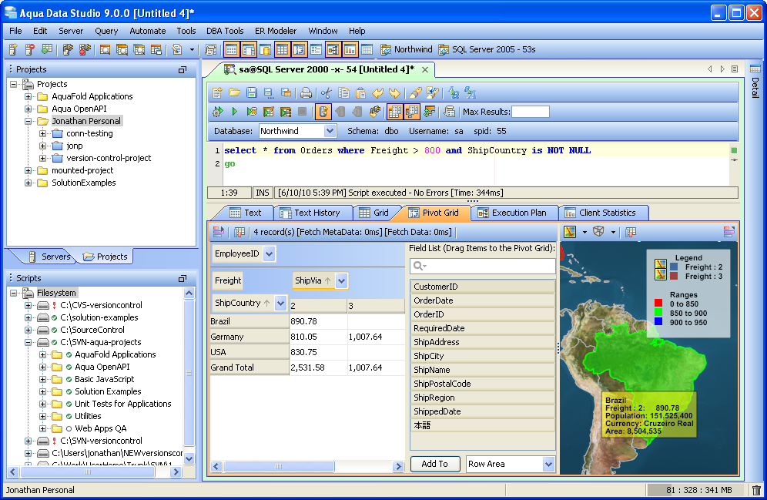Click the register server icon in main toolbar
The width and height of the screenshot is (767, 500).
(13, 49)
